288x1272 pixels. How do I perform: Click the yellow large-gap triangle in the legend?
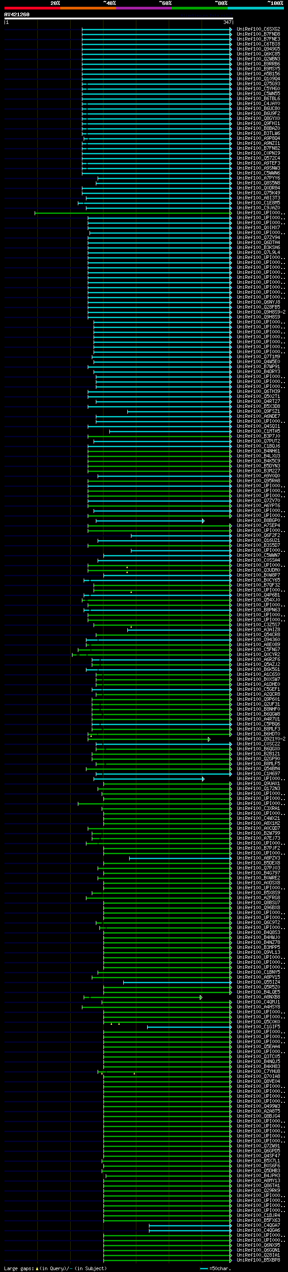37,1268
